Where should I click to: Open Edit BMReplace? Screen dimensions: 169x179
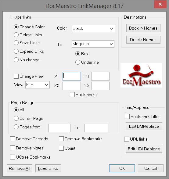click(x=144, y=126)
